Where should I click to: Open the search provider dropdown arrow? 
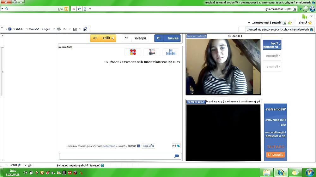coord(2,9)
